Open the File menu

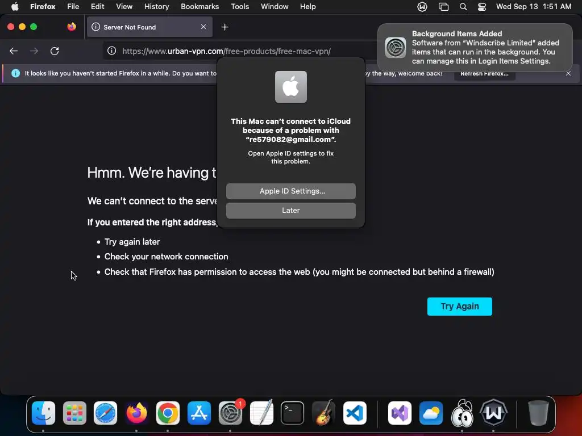click(x=73, y=6)
